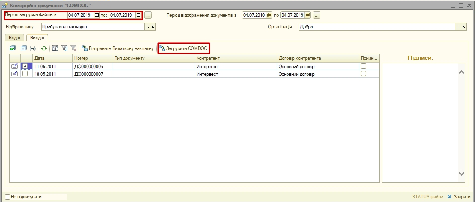Viewport: 475px width, 202px height.
Task: Click the Закрити button
Action: pos(459,197)
